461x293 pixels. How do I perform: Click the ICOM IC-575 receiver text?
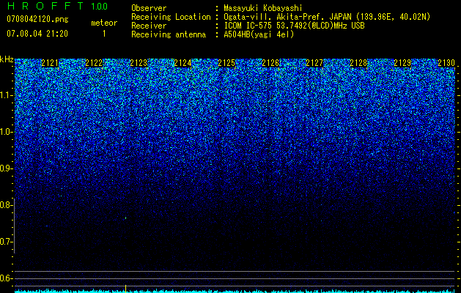(294, 26)
